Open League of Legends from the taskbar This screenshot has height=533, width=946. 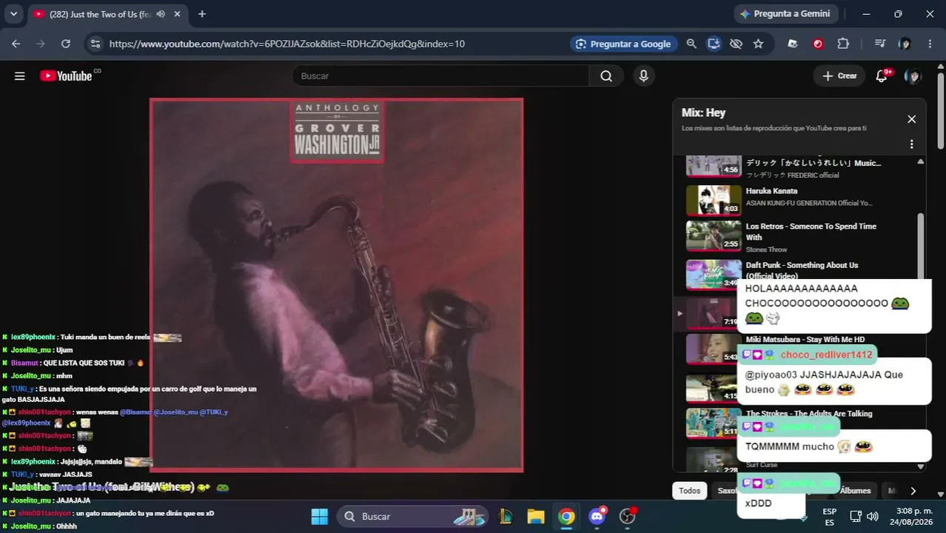[x=506, y=516]
